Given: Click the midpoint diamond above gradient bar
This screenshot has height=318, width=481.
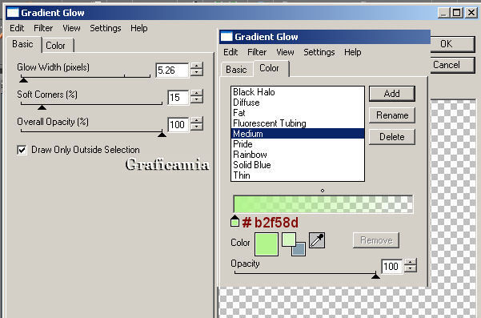Looking at the screenshot, I should 323,191.
